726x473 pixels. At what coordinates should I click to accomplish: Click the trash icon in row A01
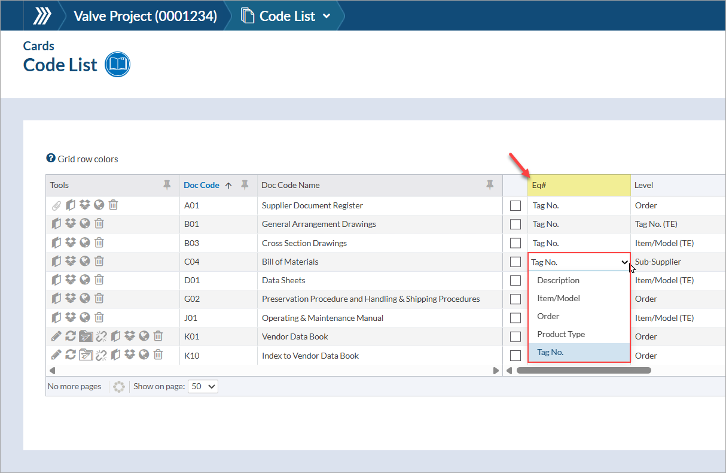113,205
